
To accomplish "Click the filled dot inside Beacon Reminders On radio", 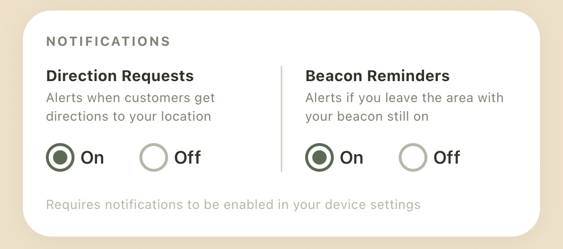I will pyautogui.click(x=319, y=157).
